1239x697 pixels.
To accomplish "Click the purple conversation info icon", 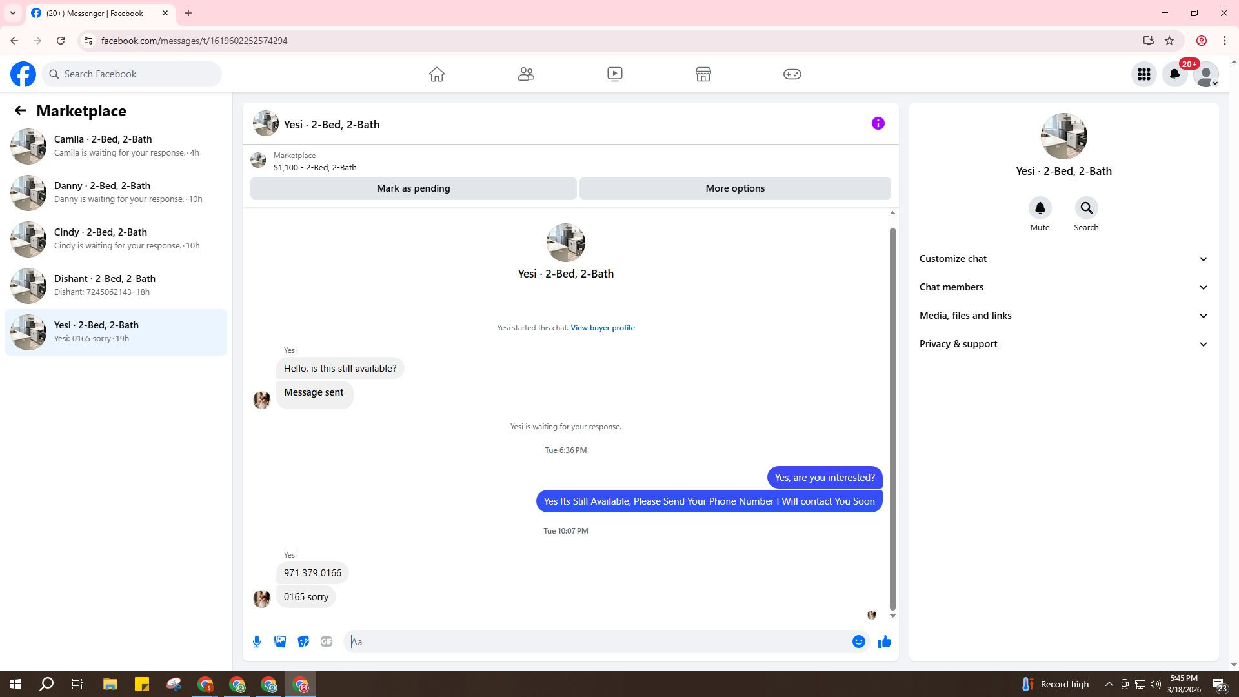I will 878,123.
